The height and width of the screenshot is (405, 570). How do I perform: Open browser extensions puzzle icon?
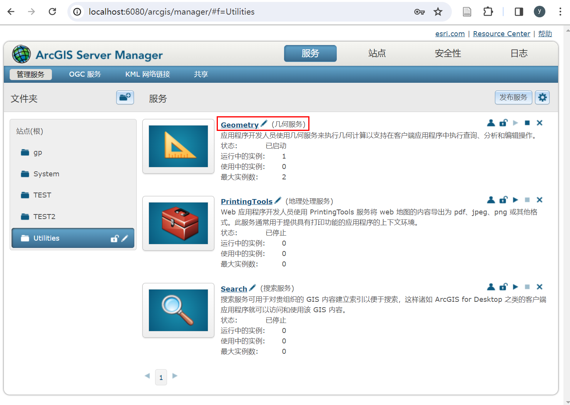point(488,12)
